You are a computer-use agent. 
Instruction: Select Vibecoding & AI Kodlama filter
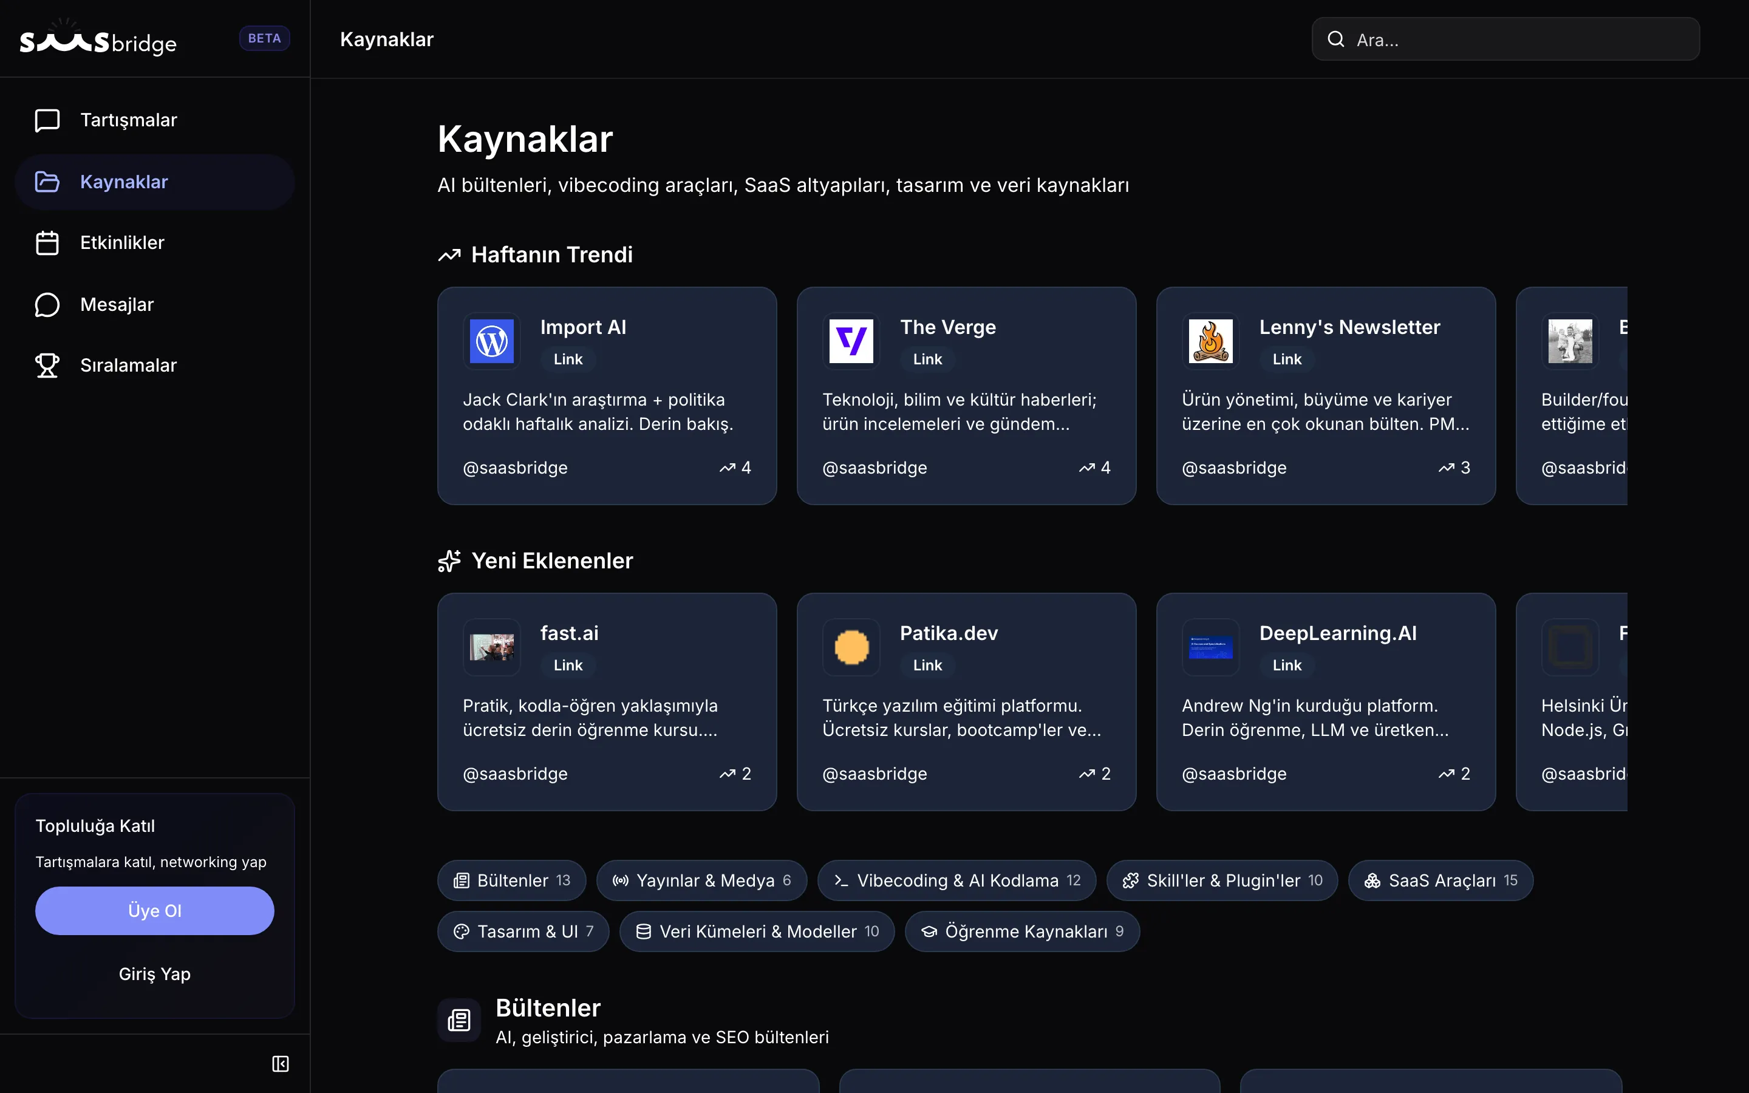[957, 880]
